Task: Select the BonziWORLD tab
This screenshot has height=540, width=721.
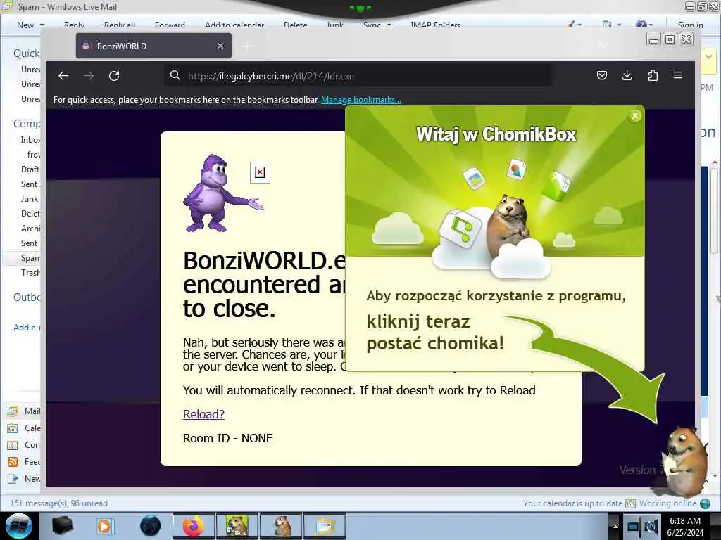Action: pyautogui.click(x=153, y=46)
